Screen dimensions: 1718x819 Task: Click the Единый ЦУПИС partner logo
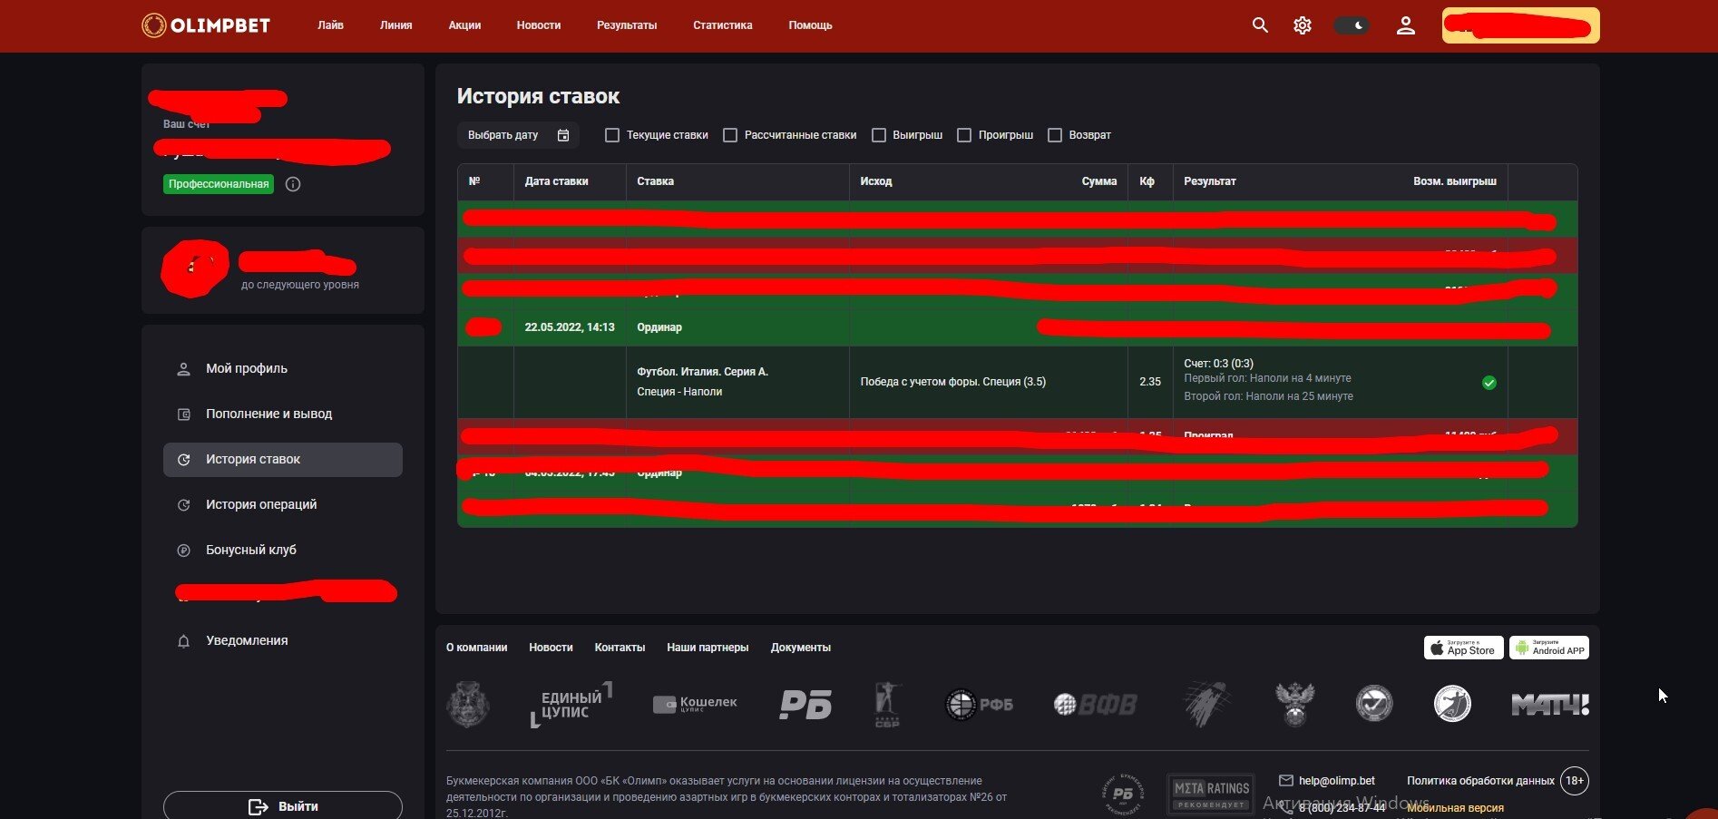571,705
